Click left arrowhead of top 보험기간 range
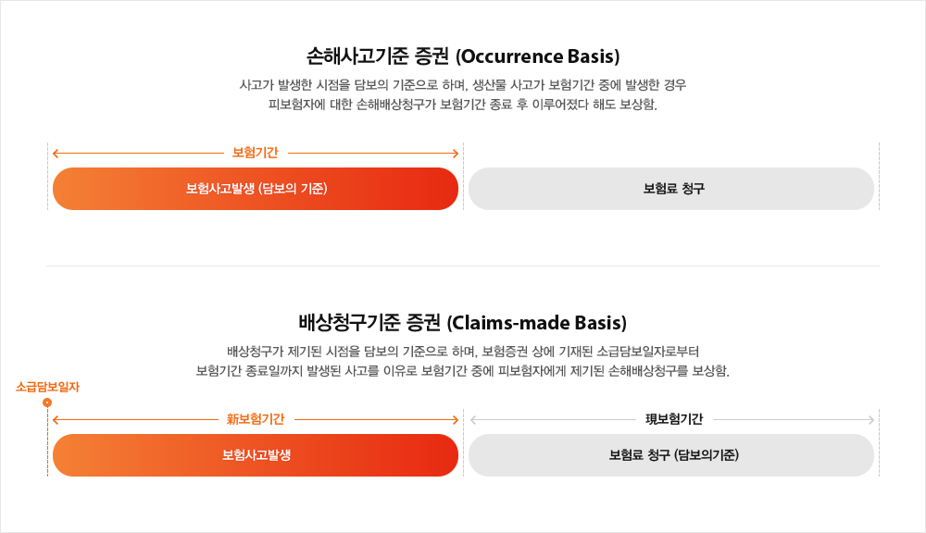Image resolution: width=926 pixels, height=533 pixels. click(56, 153)
